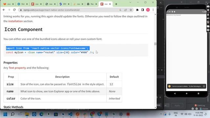Click the red record icon in taskbar
Viewport: 210px width, 118px height.
tap(128, 114)
